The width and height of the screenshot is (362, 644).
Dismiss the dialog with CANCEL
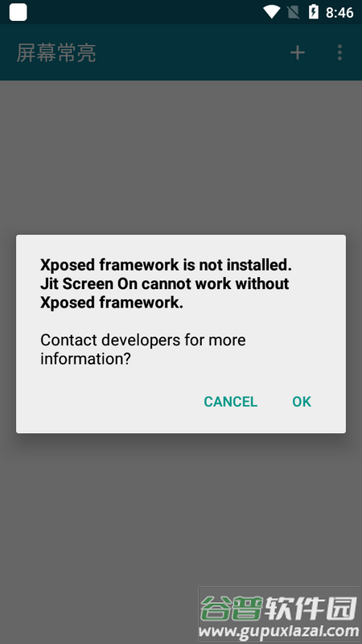tap(231, 402)
